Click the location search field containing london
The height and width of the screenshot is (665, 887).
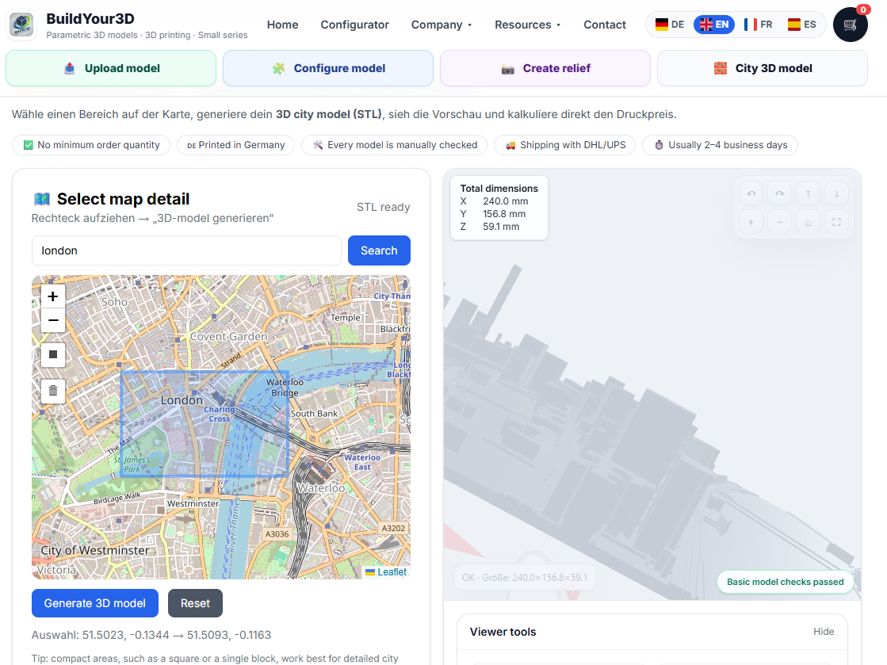click(187, 250)
